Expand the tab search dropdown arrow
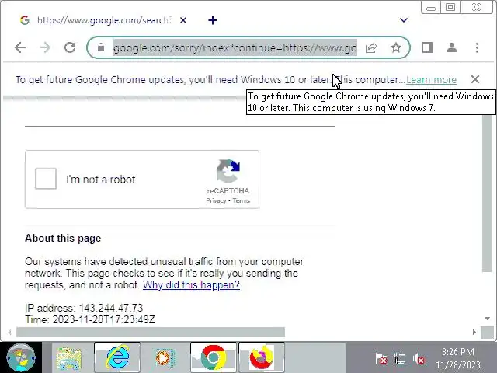Screen dimensions: 497x373 point(404,20)
